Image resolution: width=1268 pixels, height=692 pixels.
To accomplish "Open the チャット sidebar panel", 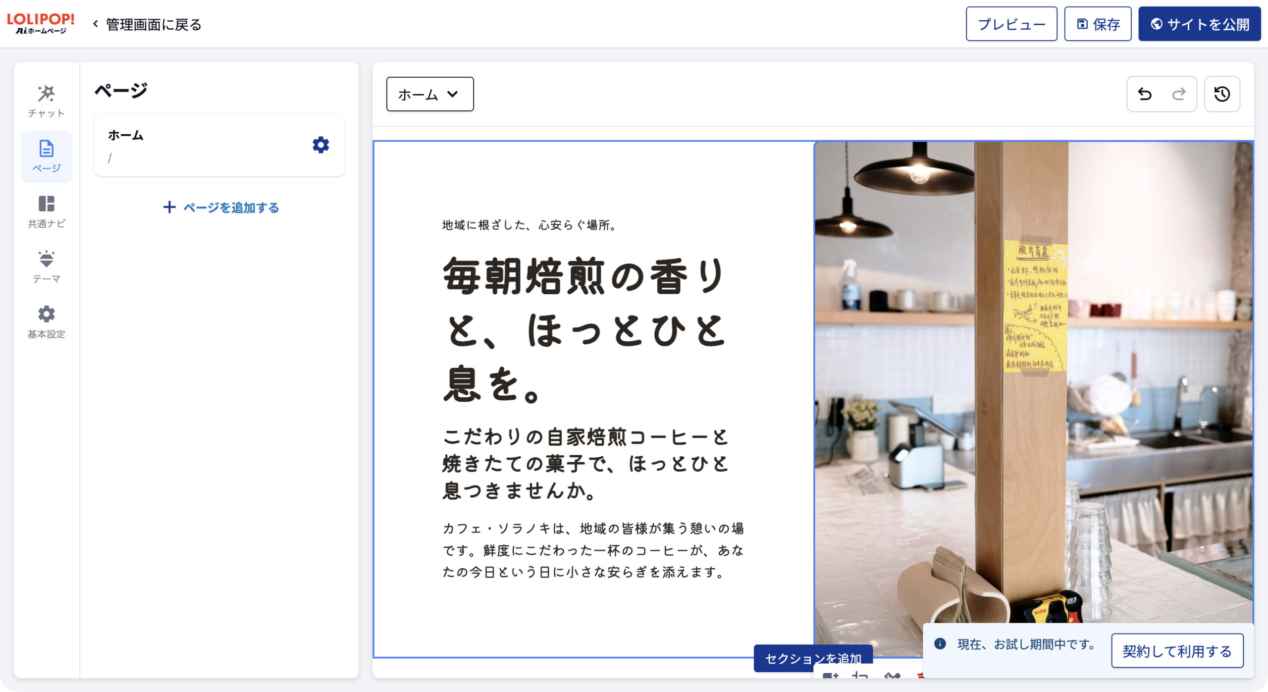I will point(46,102).
